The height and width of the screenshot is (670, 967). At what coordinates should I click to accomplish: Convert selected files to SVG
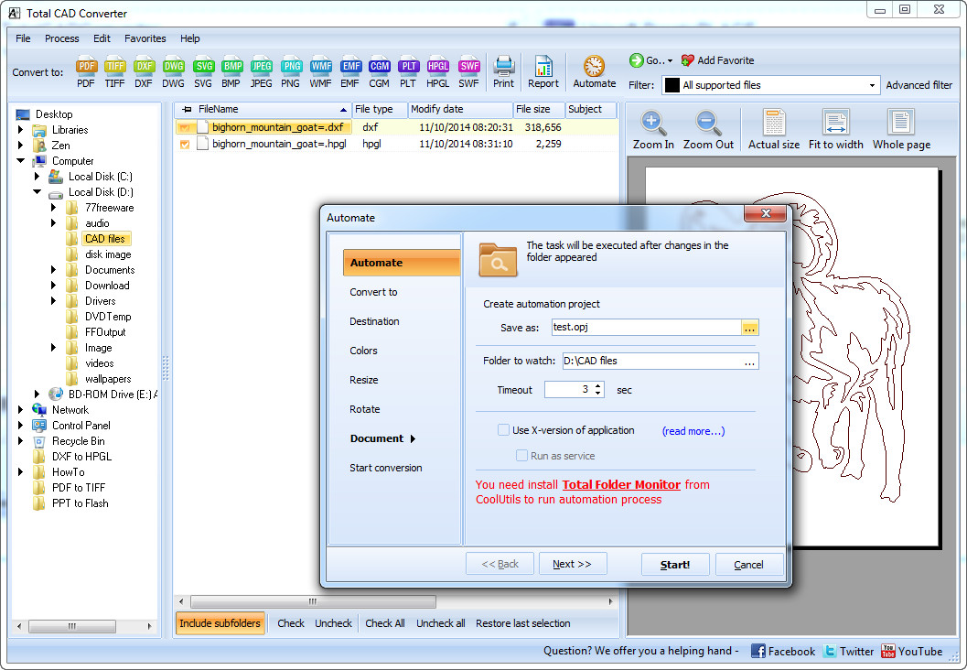point(203,72)
